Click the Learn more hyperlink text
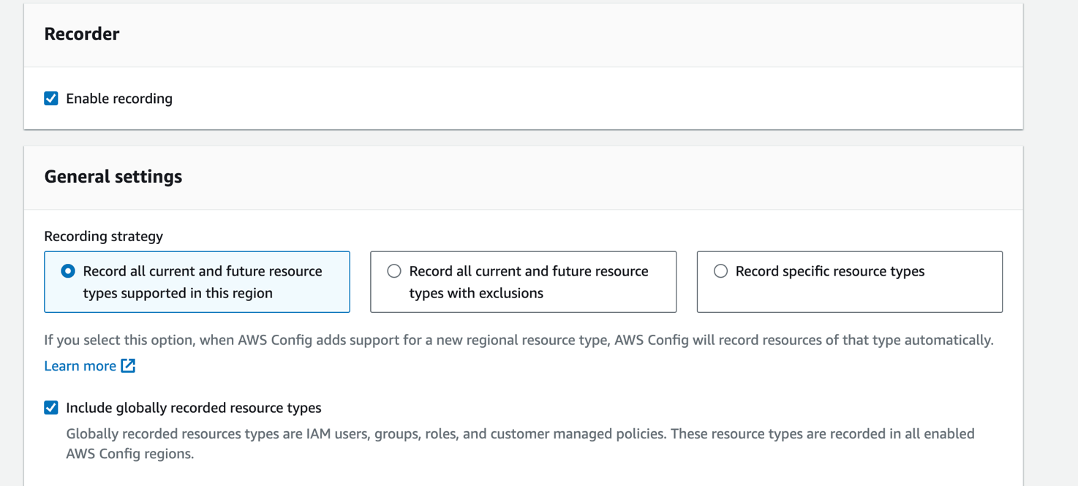This screenshot has height=486, width=1078. [80, 365]
